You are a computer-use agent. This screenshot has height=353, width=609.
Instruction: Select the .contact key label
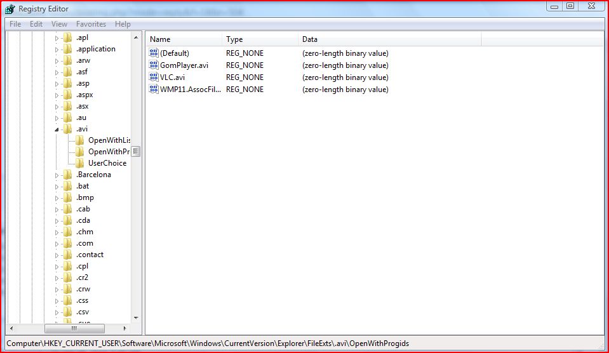(90, 255)
